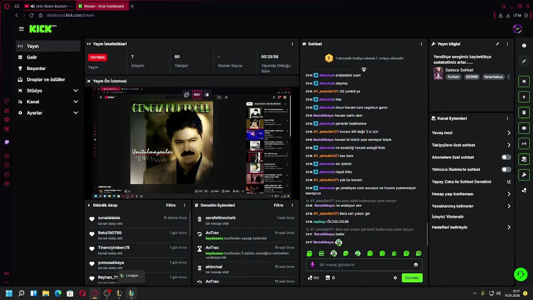Toggle Abonelere özel sohbet switch

click(x=506, y=157)
